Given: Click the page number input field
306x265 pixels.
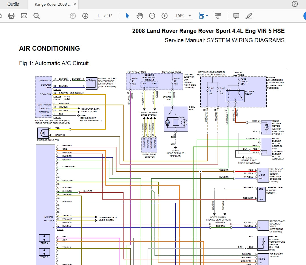Looking at the screenshot, I should tap(98, 16).
